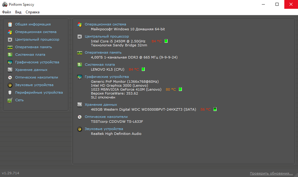Open the Вид menu
Viewport: 298px width, 177px height.
point(18,12)
